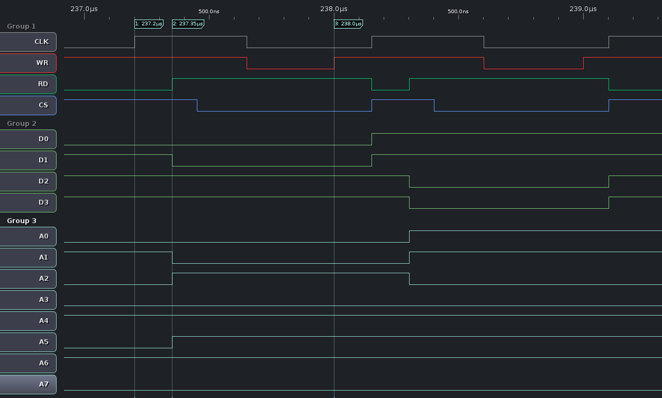Viewport: 662px width, 398px height.
Task: Click the RD channel button
Action: point(28,84)
